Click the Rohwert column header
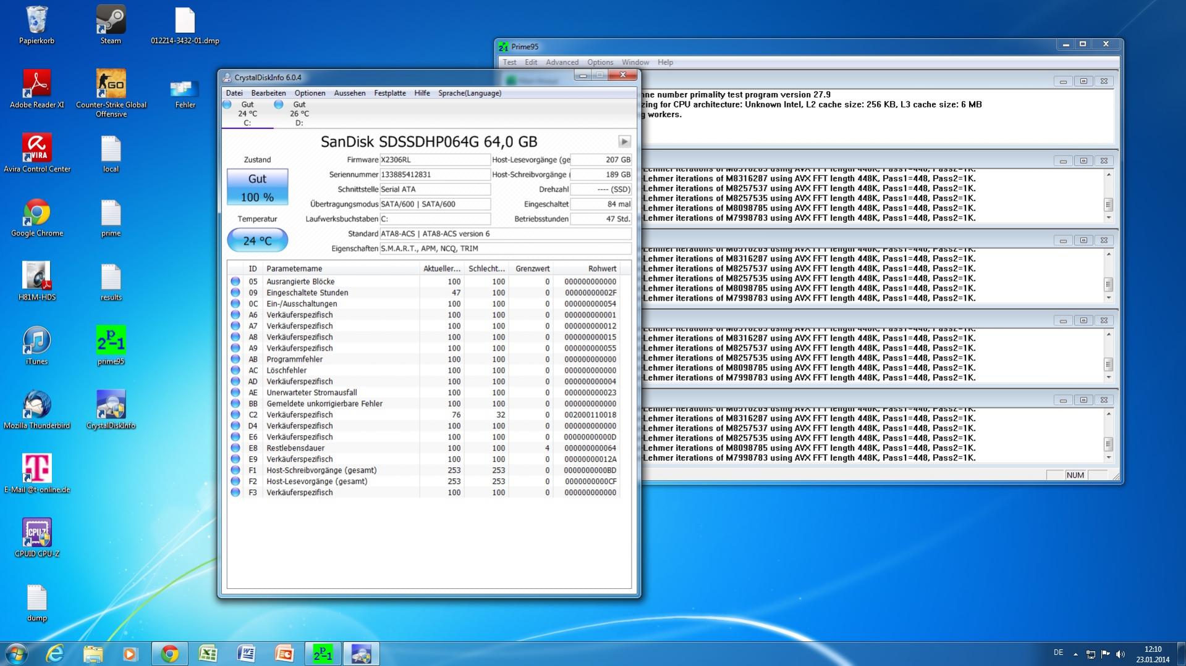 click(x=586, y=268)
